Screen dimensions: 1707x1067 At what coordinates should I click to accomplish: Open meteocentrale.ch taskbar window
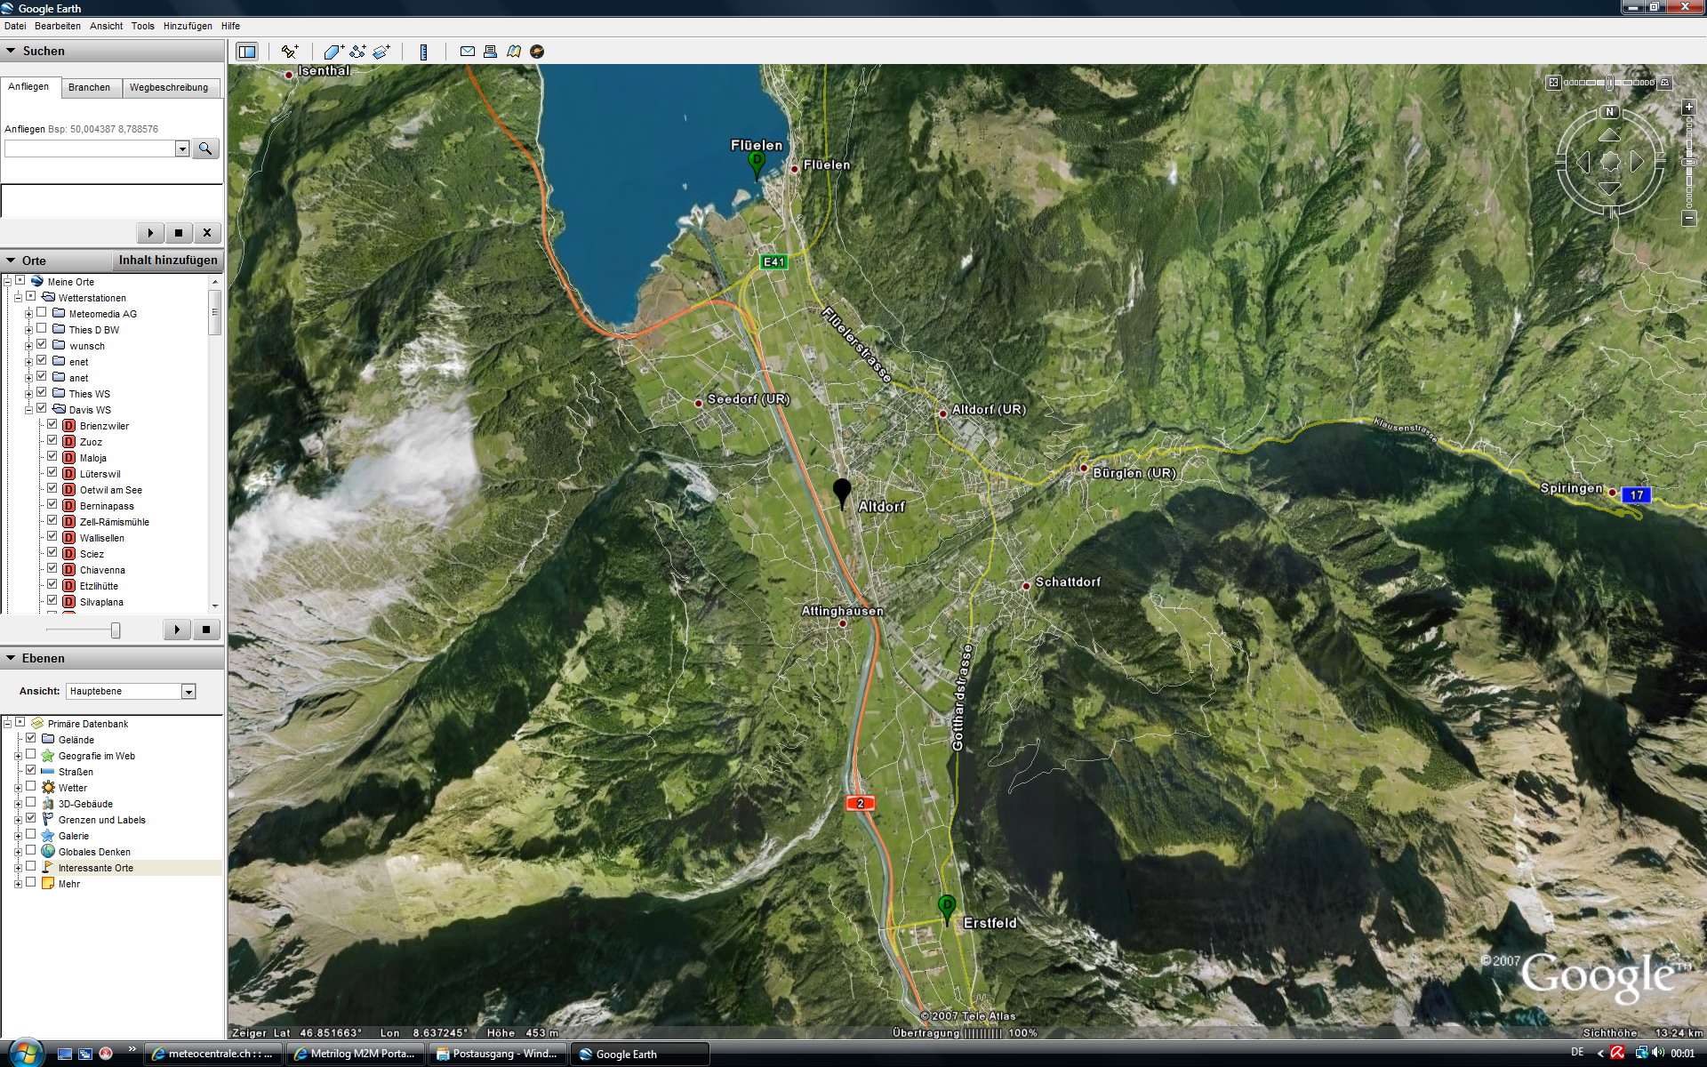tap(213, 1054)
